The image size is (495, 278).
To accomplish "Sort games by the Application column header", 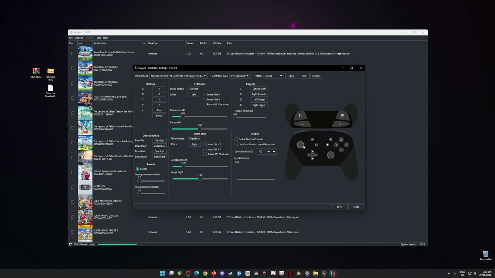I will (119, 43).
